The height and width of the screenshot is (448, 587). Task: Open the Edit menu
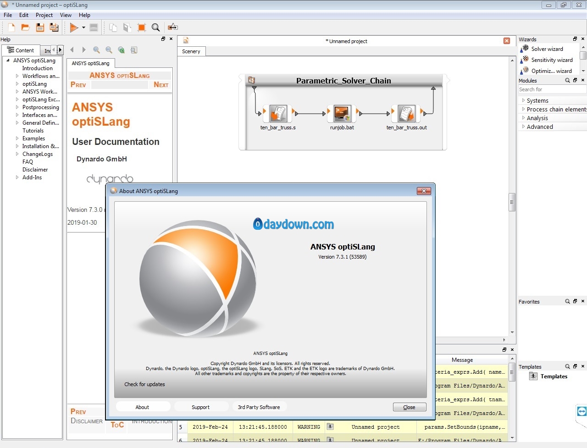(x=24, y=15)
